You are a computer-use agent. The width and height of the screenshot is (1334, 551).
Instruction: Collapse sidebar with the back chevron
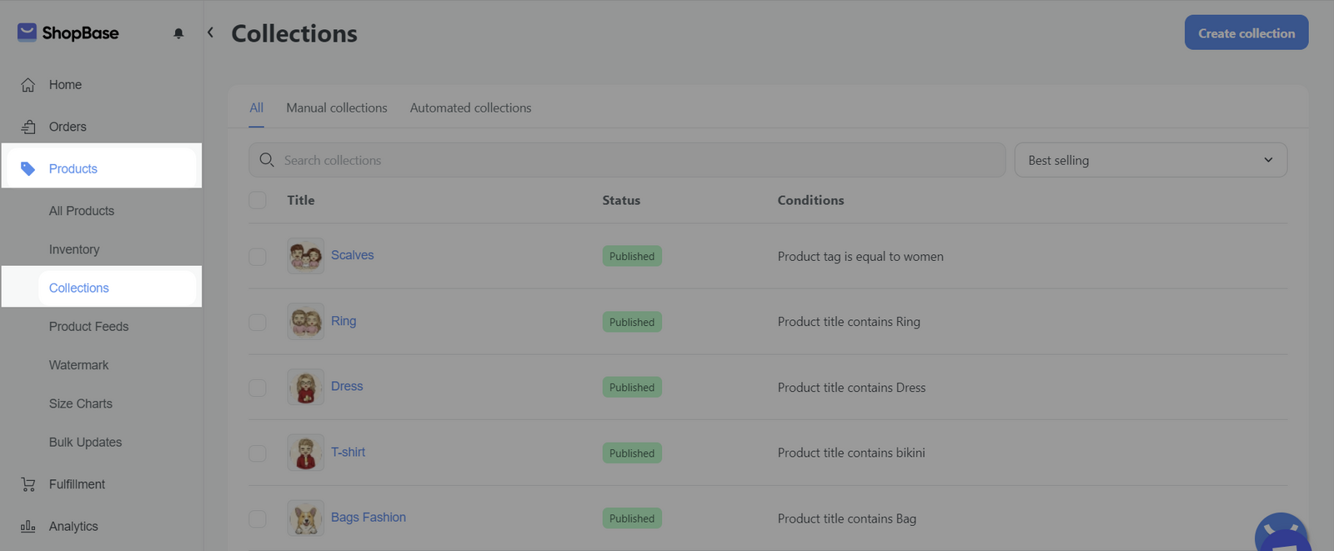pyautogui.click(x=210, y=33)
